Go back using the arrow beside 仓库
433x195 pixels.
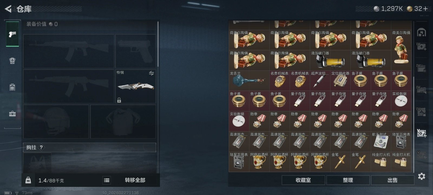tap(8, 9)
